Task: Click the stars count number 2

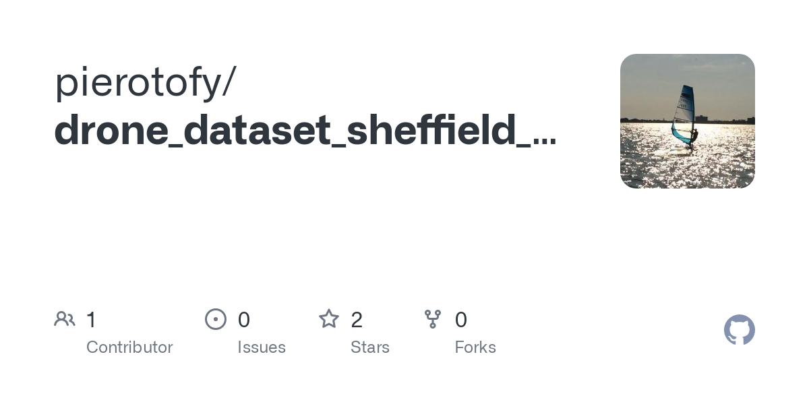Action: [357, 320]
